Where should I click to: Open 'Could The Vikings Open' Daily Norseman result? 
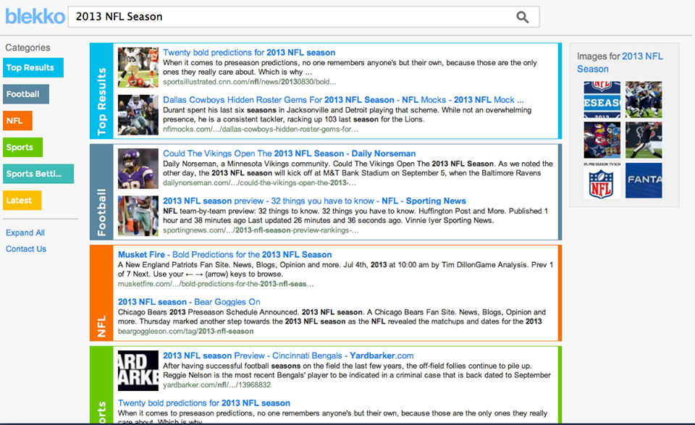[289, 153]
